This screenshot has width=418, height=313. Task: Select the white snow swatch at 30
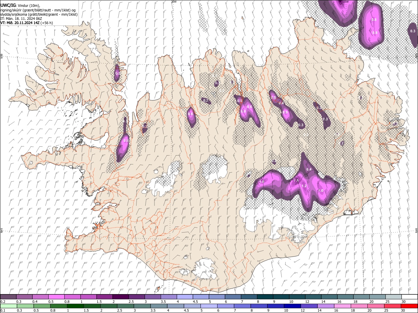tap(410, 297)
